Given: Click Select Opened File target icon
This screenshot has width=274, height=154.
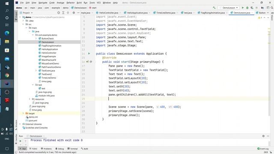Looking at the screenshot, I should point(59,13).
